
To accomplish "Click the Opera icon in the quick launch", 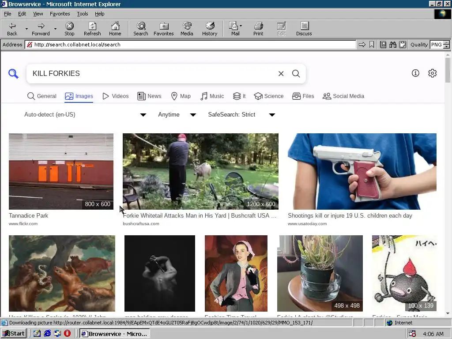I will [x=67, y=334].
